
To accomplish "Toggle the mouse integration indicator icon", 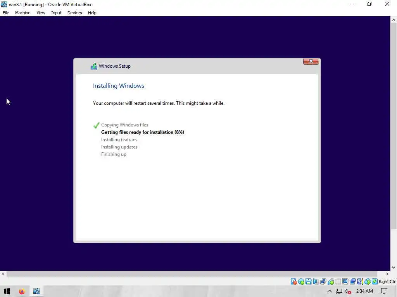I will pyautogui.click(x=368, y=282).
